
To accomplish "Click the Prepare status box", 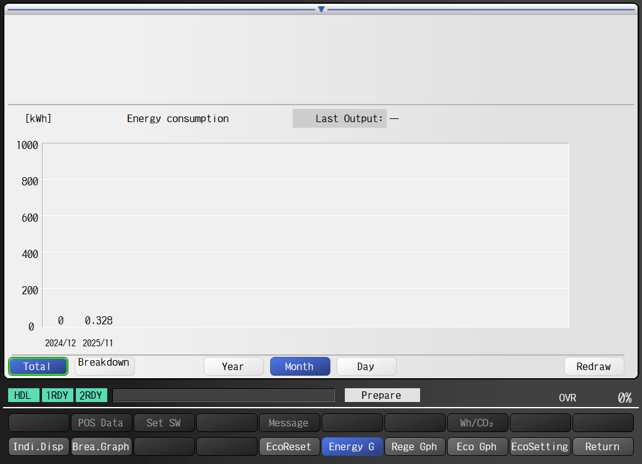I will click(x=382, y=395).
